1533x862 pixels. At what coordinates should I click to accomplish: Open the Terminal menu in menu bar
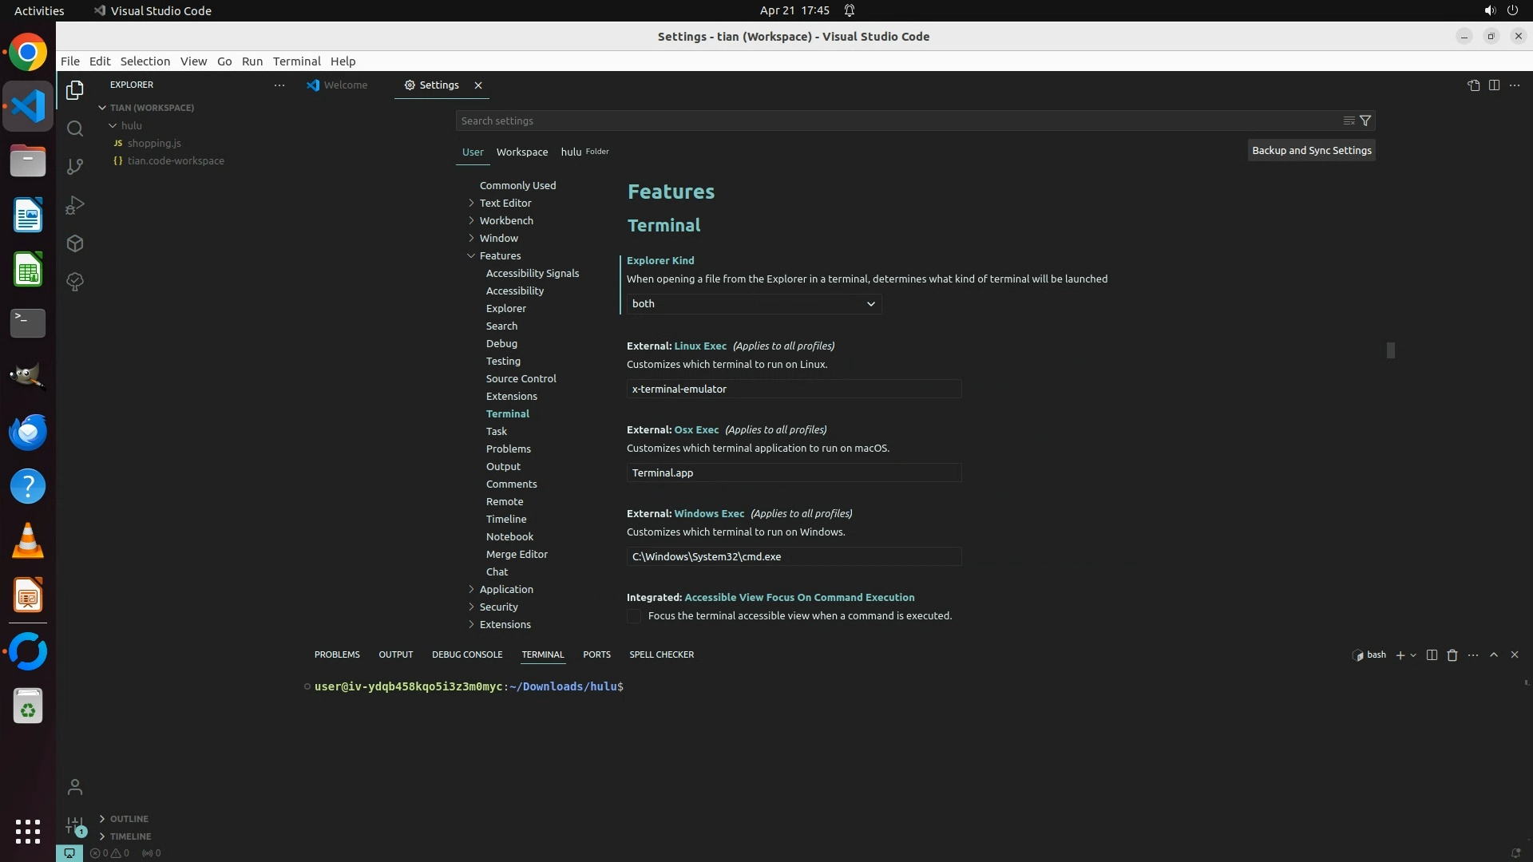tap(296, 61)
